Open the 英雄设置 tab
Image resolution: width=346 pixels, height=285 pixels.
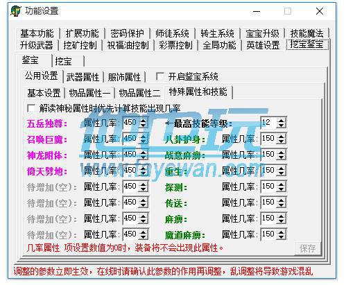point(263,45)
